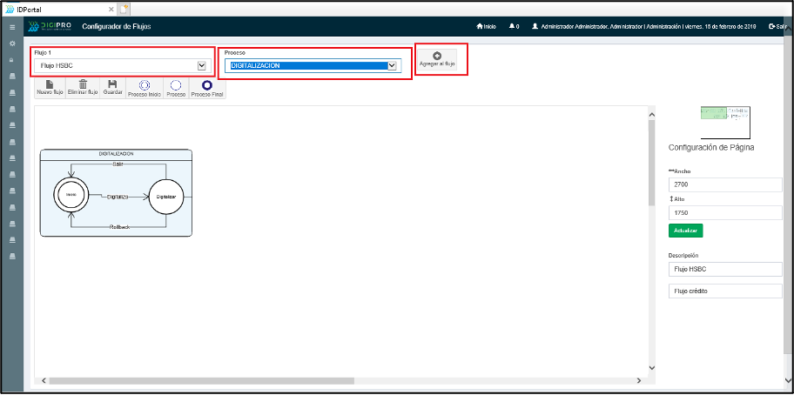
Task: Save the flow with the Guardar icon
Action: click(112, 86)
